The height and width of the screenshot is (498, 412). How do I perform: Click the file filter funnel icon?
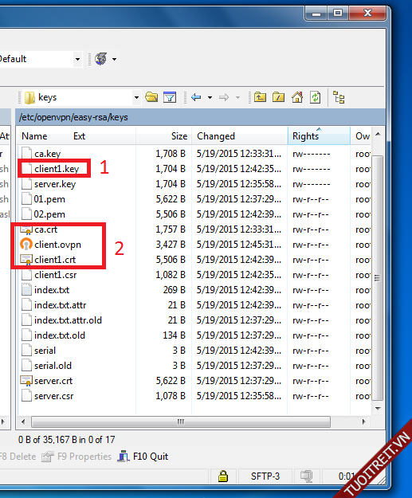[x=170, y=97]
